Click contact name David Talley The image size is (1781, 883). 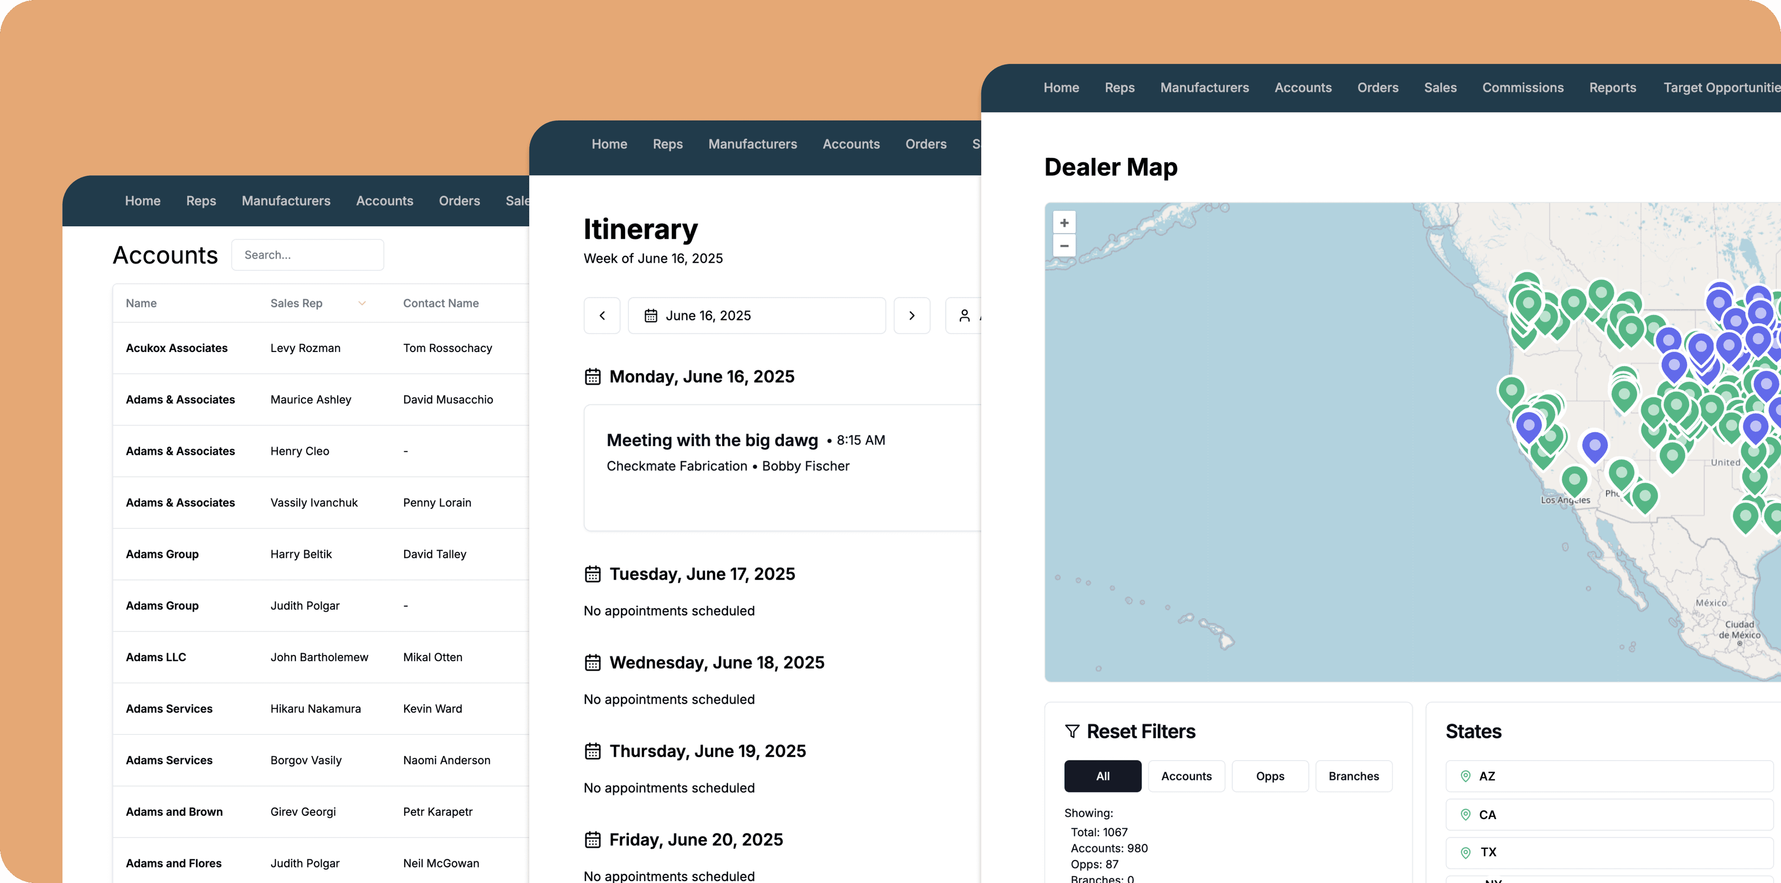coord(434,554)
